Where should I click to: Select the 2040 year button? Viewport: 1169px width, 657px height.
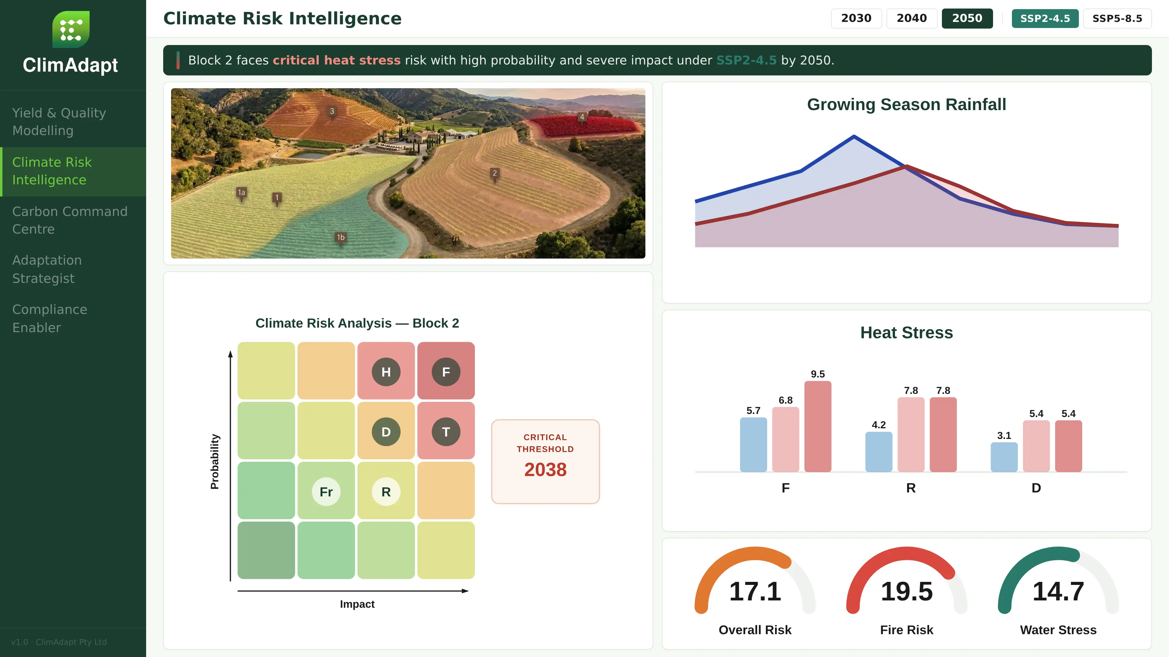(x=911, y=19)
